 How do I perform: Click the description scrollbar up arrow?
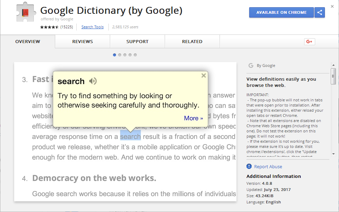click(x=333, y=65)
